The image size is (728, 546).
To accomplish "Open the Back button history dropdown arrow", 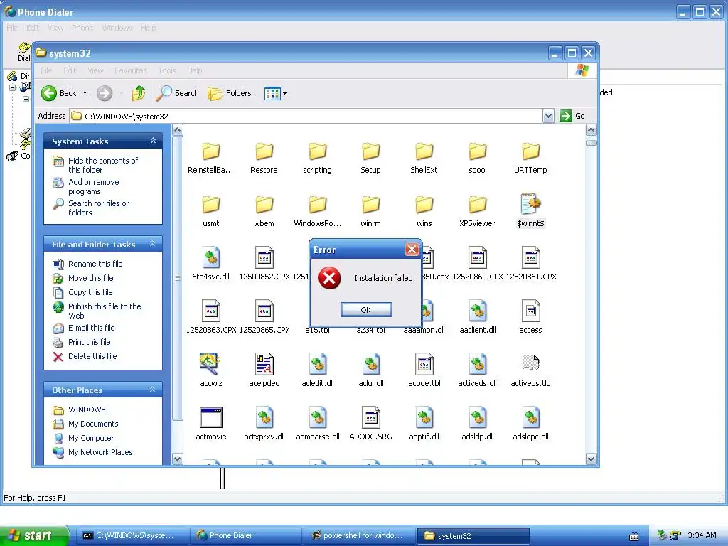I will tap(85, 93).
